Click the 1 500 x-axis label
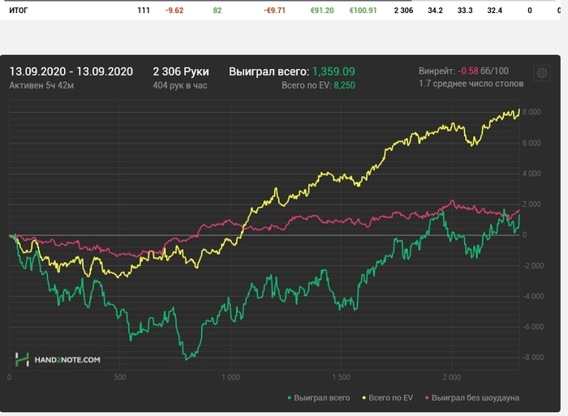Image resolution: width=568 pixels, height=416 pixels. tap(342, 377)
